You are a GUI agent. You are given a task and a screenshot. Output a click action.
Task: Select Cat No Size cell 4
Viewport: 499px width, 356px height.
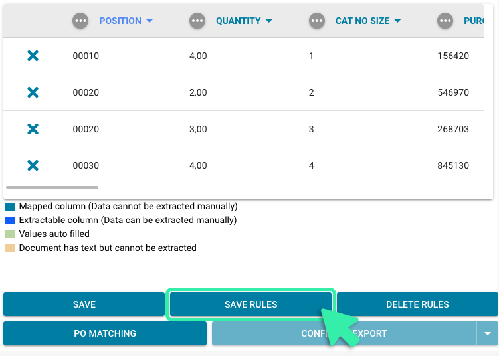[x=311, y=165]
